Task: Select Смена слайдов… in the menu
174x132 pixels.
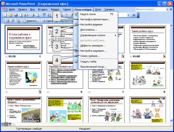Action: (x=96, y=56)
